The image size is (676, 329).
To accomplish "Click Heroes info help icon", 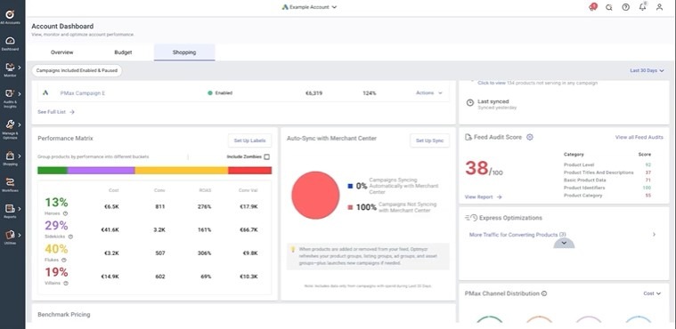I will click(66, 213).
